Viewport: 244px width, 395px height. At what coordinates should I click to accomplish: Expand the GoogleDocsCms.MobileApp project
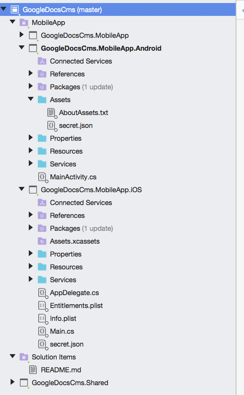(22, 35)
